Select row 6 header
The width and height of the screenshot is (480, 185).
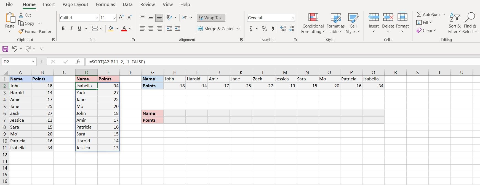tap(4, 113)
